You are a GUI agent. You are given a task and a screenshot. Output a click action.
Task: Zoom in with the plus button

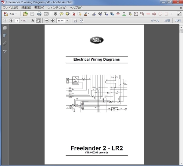[x=53, y=21]
